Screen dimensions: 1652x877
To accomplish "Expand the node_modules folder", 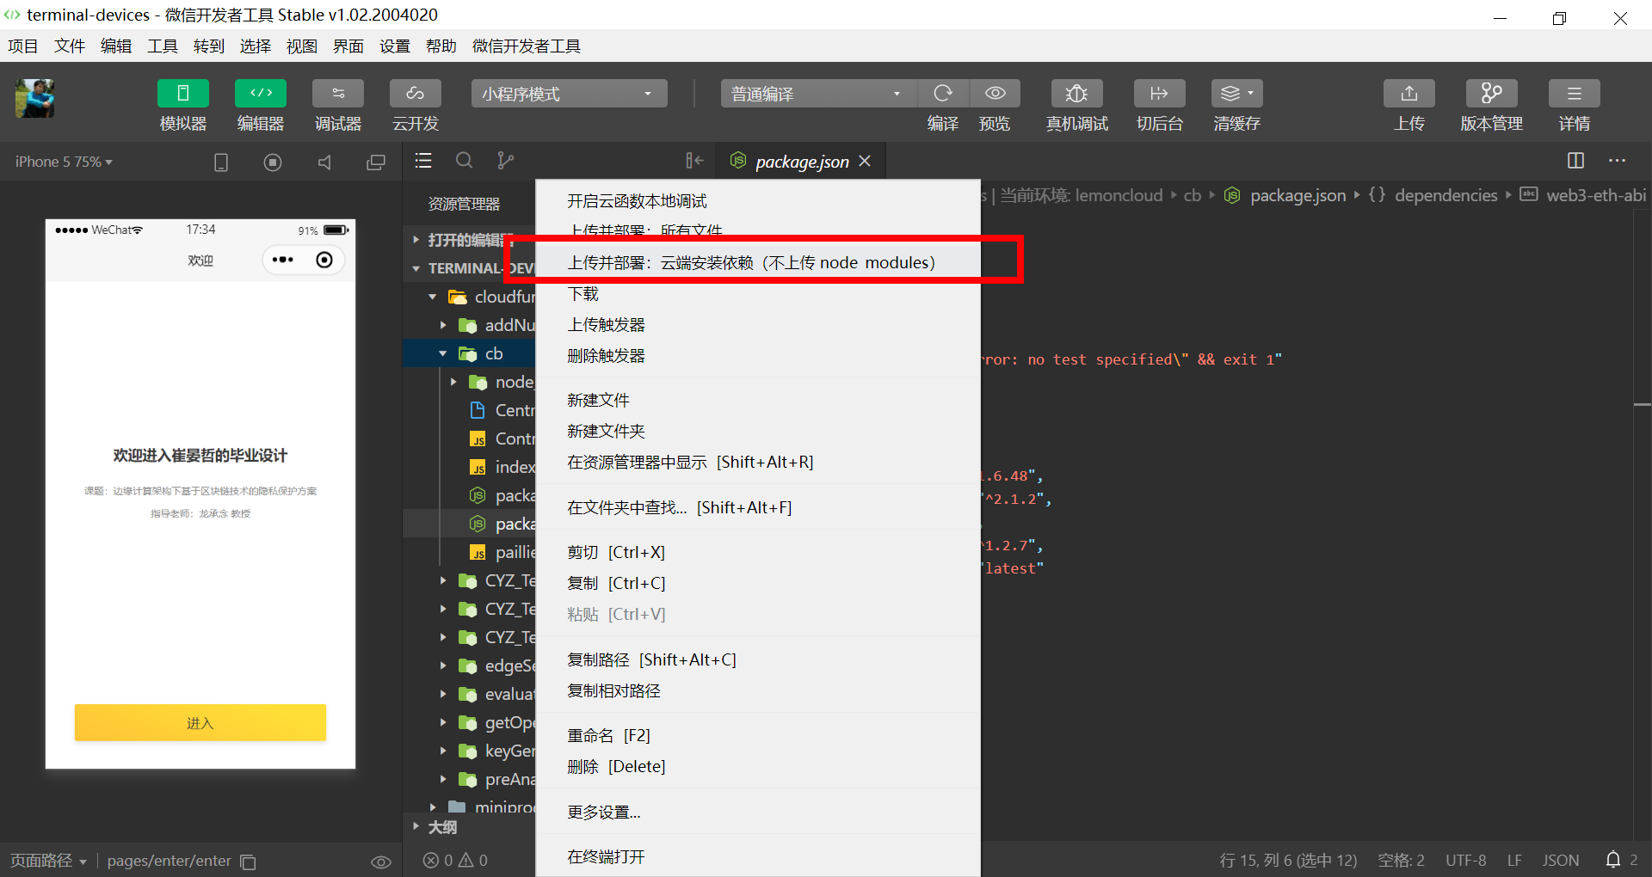I will [453, 382].
